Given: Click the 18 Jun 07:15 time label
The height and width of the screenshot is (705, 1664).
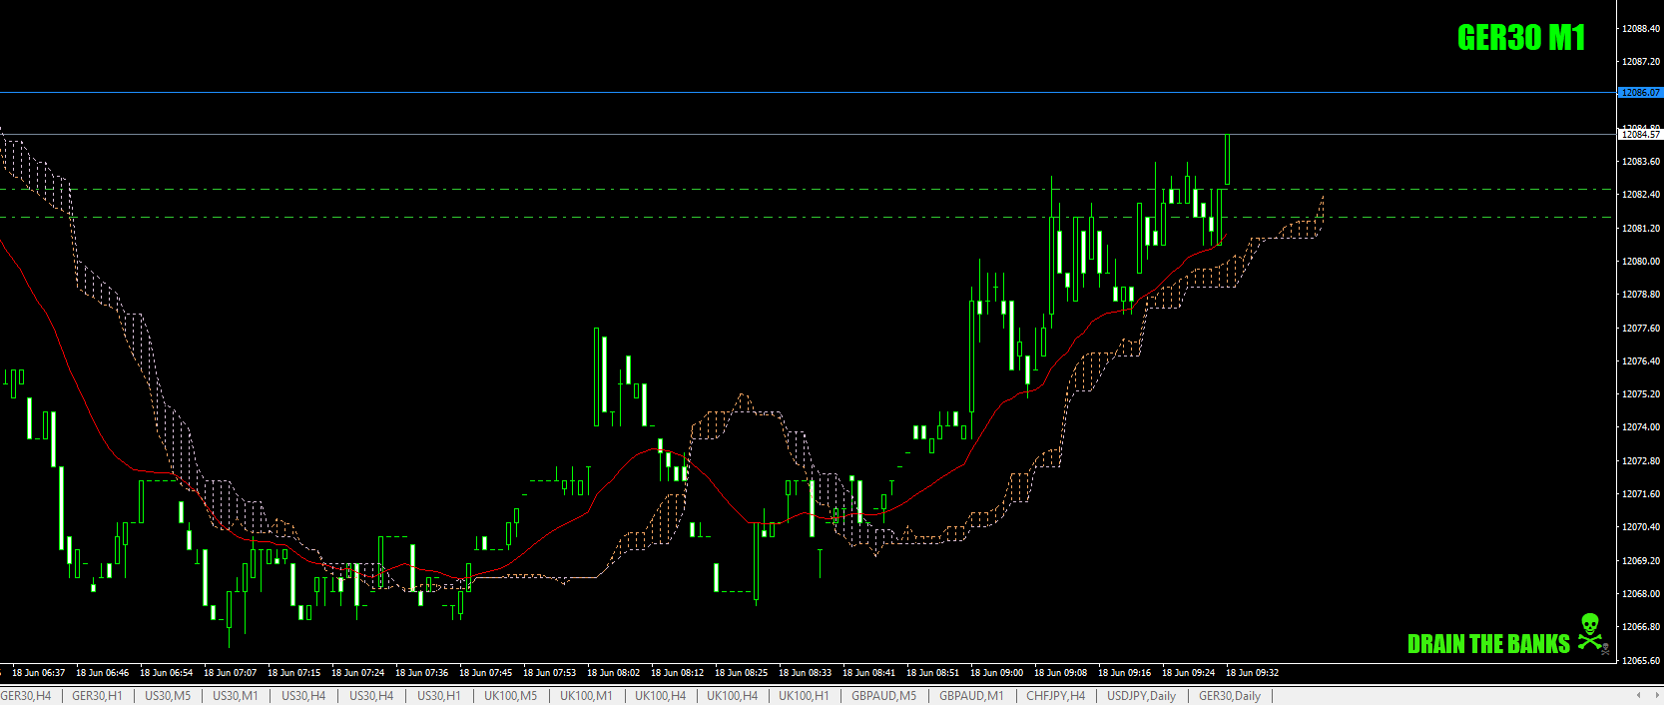Looking at the screenshot, I should pos(293,673).
